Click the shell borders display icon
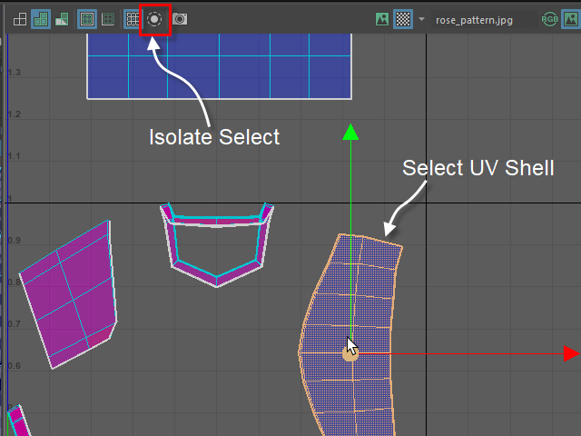Image resolution: width=581 pixels, height=436 pixels. [x=108, y=19]
